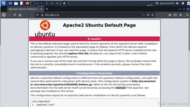This screenshot has height=107, width=190.
Task: Click the display icon beside genmon
Action: pyautogui.click(x=157, y=3)
